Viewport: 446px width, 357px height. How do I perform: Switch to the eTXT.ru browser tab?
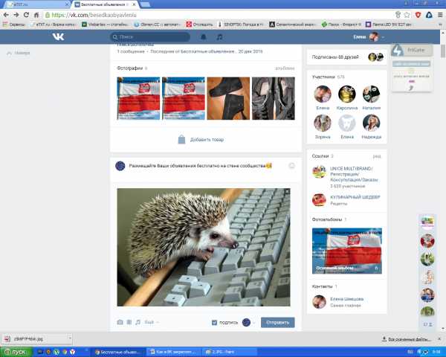tap(37, 4)
